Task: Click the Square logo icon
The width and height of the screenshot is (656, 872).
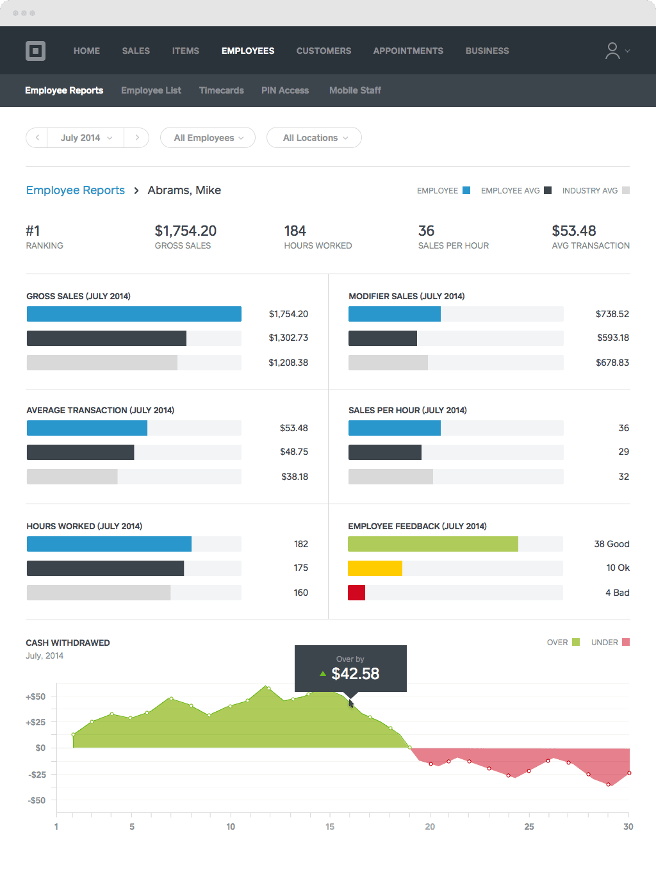Action: [x=35, y=51]
